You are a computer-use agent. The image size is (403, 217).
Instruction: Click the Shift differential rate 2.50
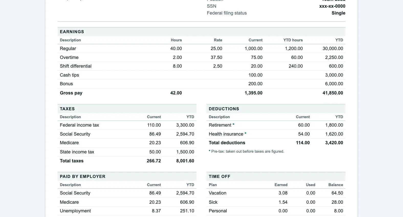218,66
